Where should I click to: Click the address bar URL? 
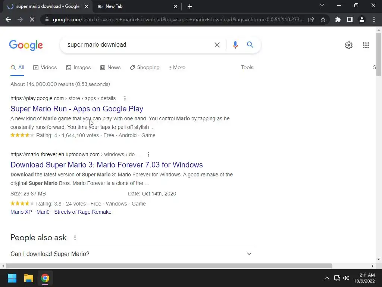pos(178,19)
